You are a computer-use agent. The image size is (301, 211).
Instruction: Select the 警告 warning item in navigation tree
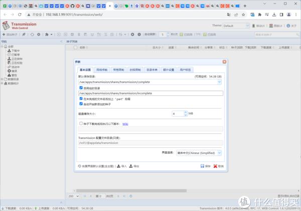[x=12, y=75]
